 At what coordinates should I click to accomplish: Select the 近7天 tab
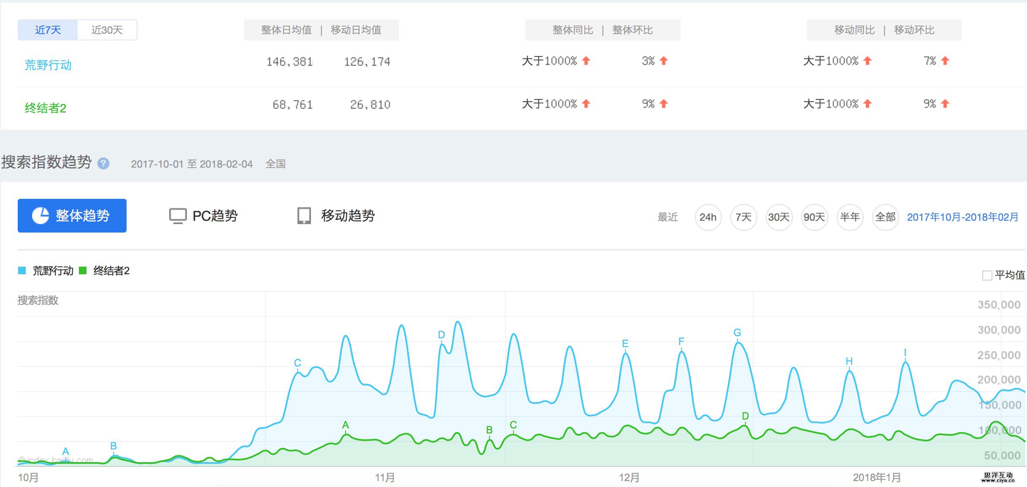tap(48, 30)
